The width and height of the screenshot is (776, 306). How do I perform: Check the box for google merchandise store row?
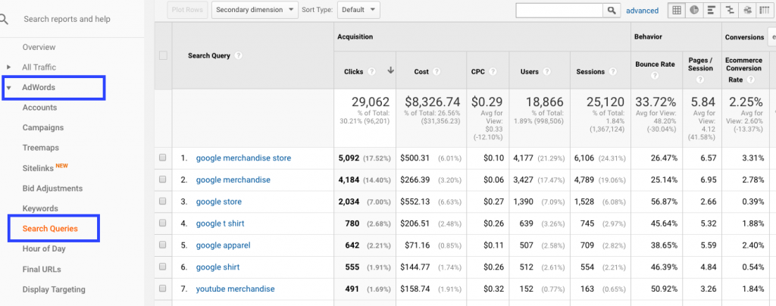[163, 158]
